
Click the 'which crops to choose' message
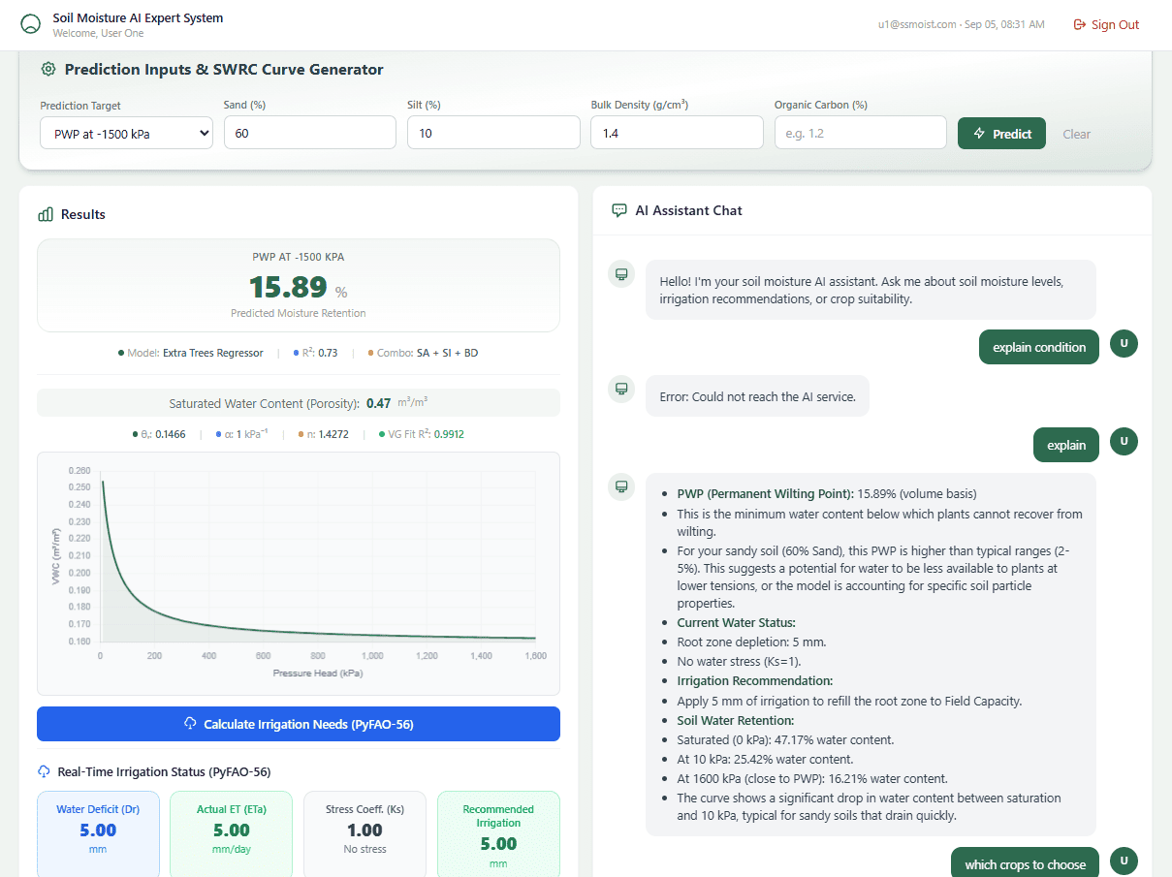coord(1025,863)
